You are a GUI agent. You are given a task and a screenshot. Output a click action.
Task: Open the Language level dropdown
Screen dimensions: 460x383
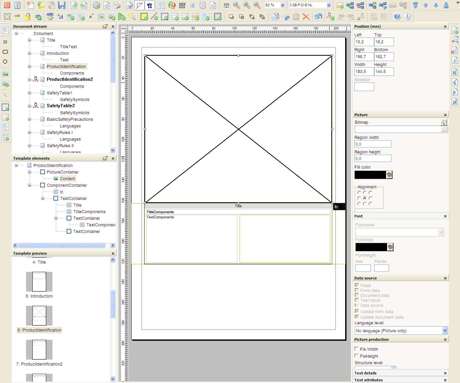click(x=445, y=331)
